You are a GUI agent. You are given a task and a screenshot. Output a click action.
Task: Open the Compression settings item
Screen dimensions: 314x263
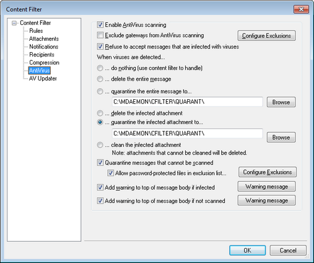(44, 63)
